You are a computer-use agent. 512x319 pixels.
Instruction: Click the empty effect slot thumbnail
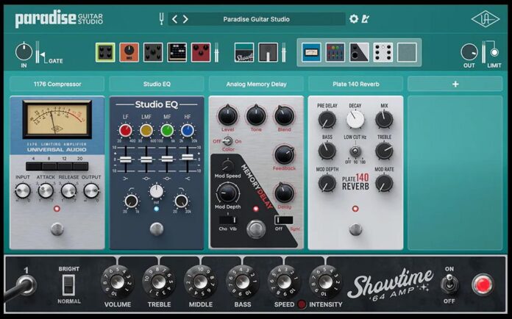[x=407, y=52]
